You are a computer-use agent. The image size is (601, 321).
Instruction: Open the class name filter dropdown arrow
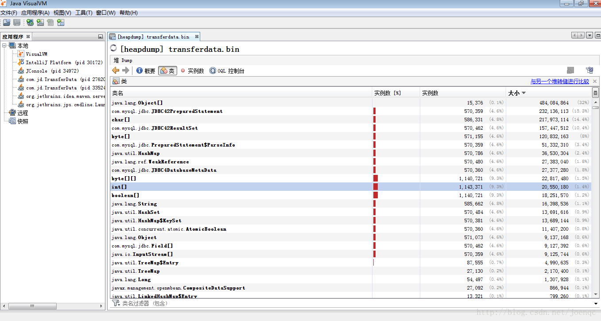[x=596, y=303]
